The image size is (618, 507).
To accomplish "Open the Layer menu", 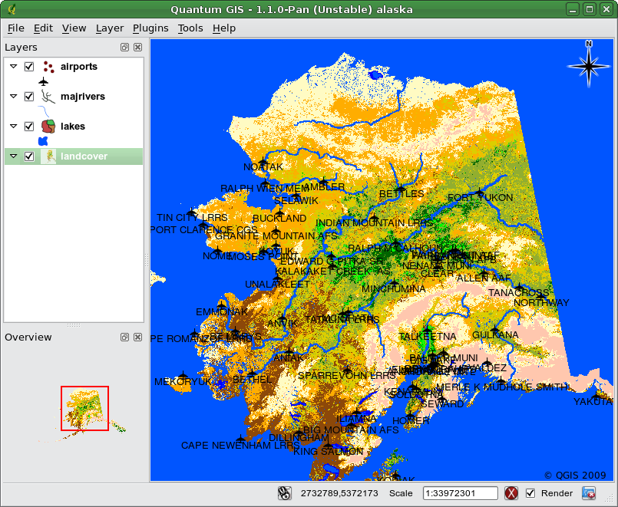I will tap(110, 28).
